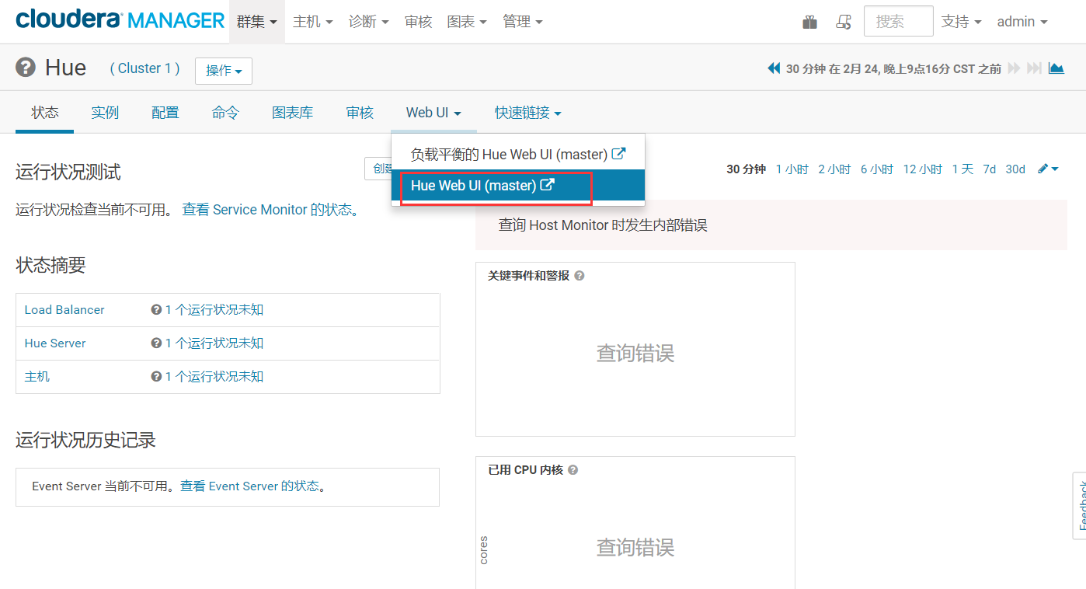Open the pencil edit chart dropdown
This screenshot has height=589, width=1086.
pyautogui.click(x=1048, y=169)
